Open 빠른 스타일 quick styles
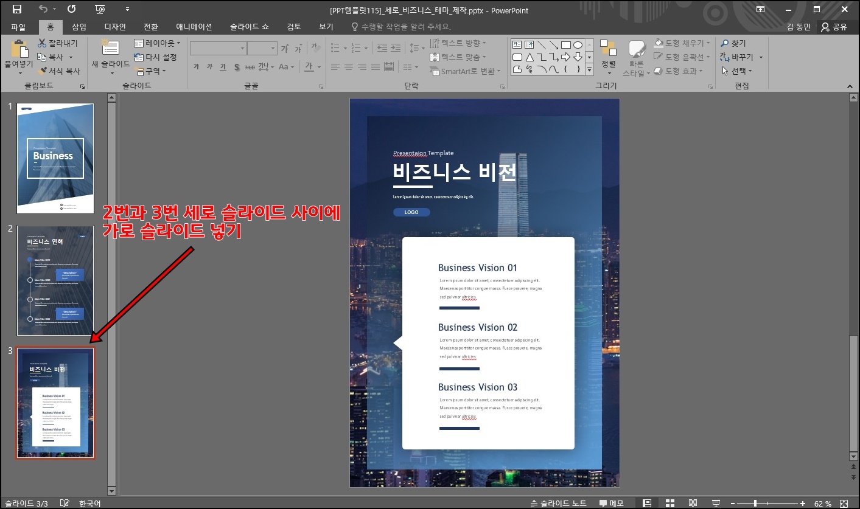Screen dimensions: 860x509 tap(637, 58)
